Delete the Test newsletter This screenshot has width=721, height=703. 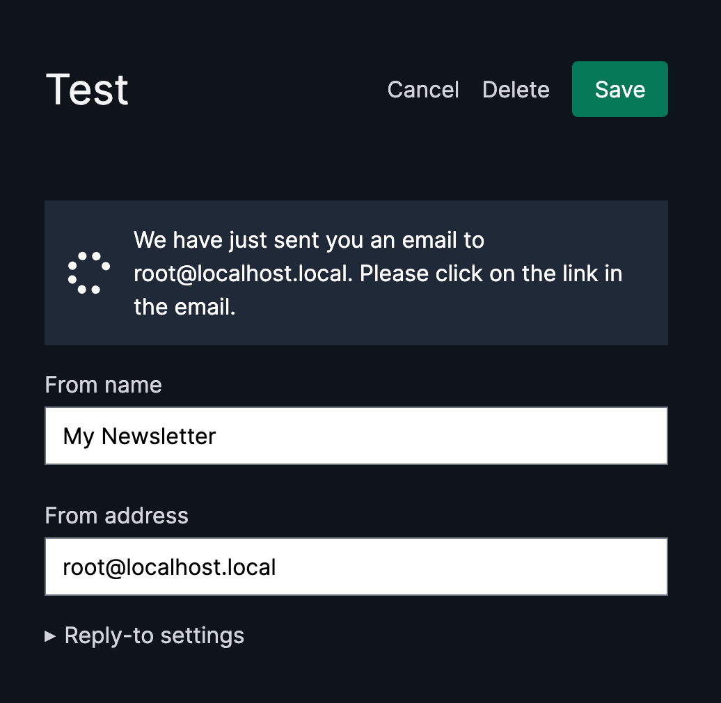tap(516, 89)
